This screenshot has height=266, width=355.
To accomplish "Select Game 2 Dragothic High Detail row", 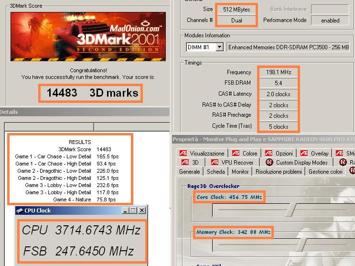I will (68, 178).
